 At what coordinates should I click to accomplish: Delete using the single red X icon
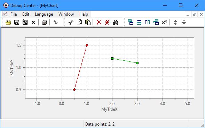99,22
